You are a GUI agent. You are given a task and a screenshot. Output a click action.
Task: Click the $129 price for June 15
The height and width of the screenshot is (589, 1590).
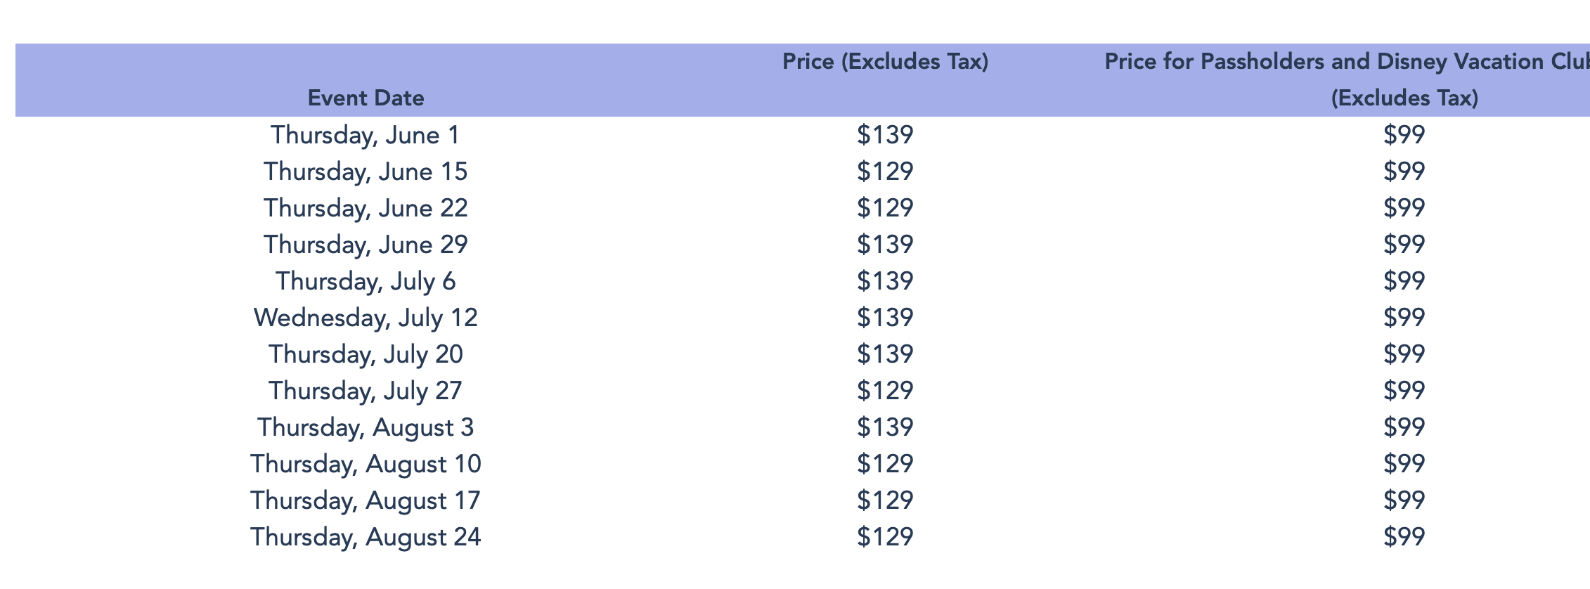pyautogui.click(x=885, y=171)
